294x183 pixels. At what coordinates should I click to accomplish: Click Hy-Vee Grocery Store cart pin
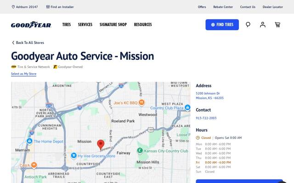point(73,156)
